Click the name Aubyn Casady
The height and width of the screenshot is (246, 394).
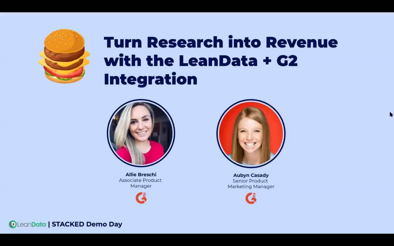click(251, 175)
